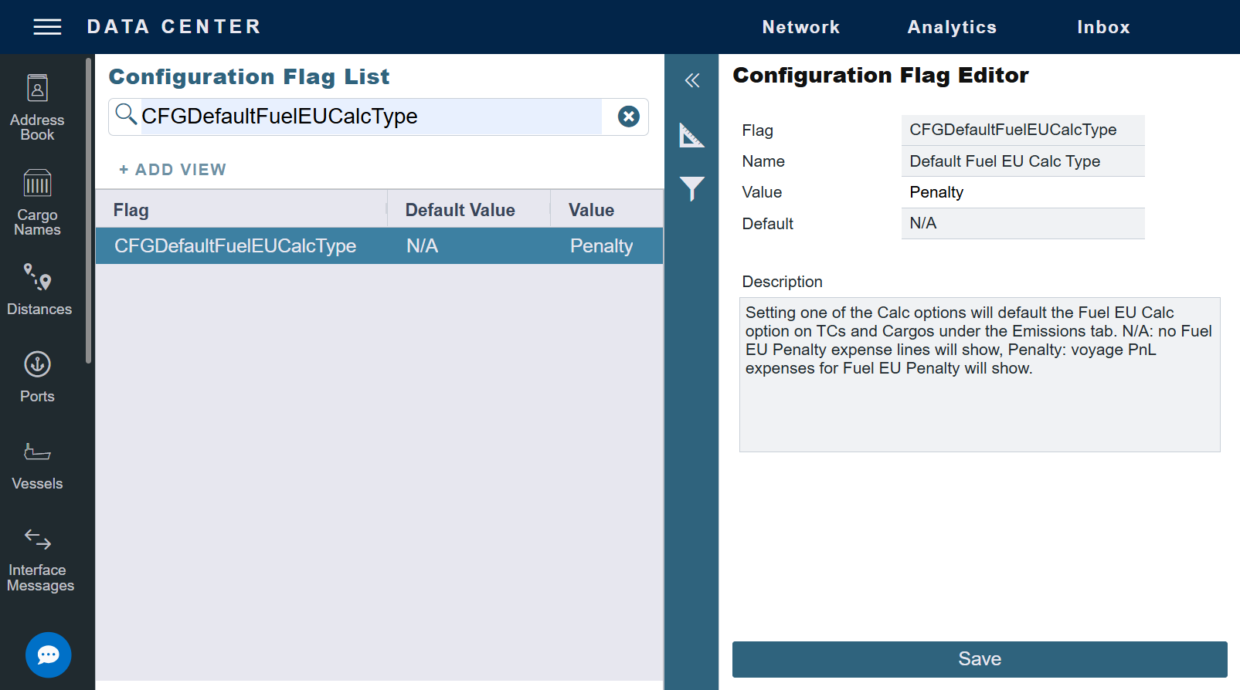Collapse panel with double chevron arrows
The height and width of the screenshot is (690, 1240).
691,80
